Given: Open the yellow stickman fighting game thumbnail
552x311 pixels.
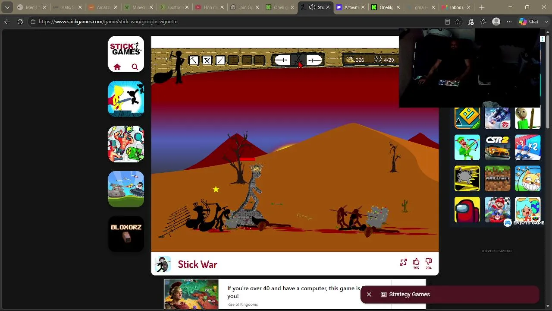Looking at the screenshot, I should (126, 99).
